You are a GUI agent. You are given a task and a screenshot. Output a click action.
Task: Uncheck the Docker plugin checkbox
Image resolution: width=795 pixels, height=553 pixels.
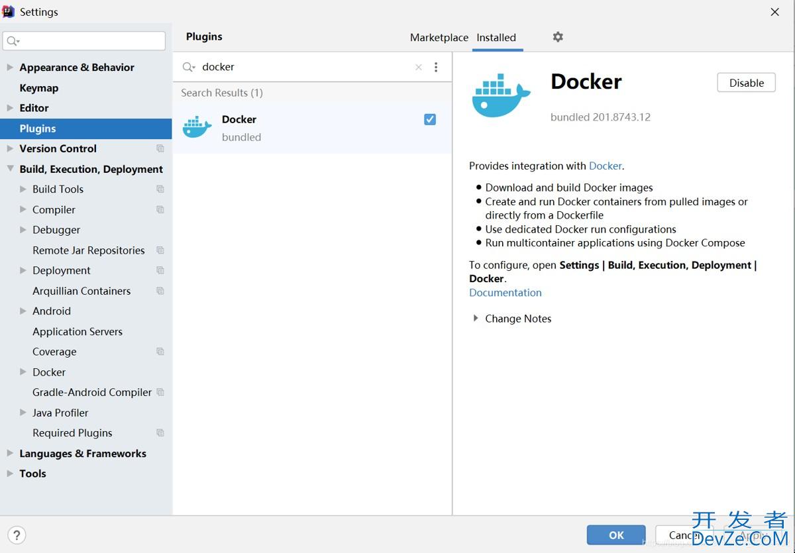(430, 119)
